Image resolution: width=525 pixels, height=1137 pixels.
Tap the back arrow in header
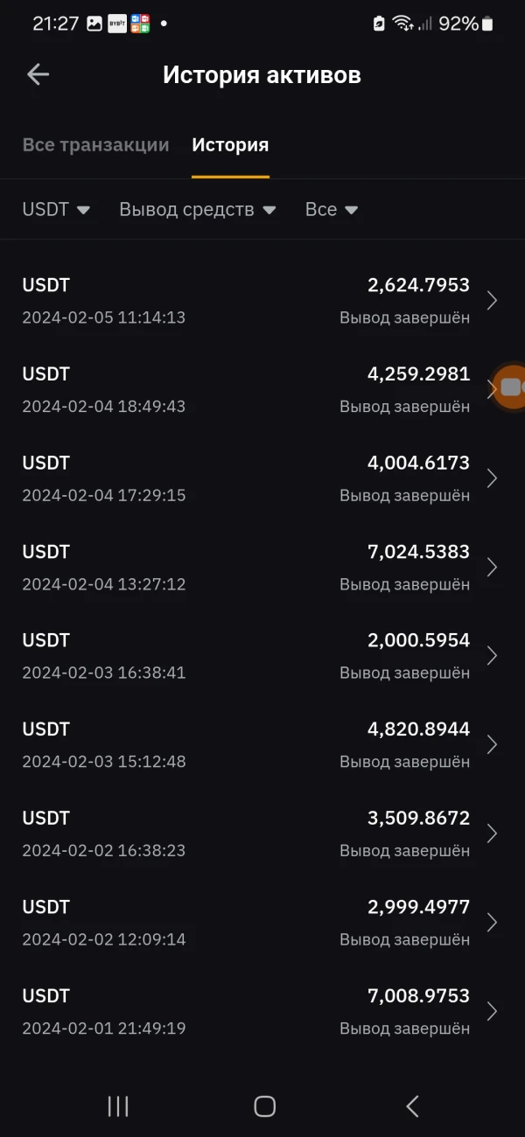point(38,74)
